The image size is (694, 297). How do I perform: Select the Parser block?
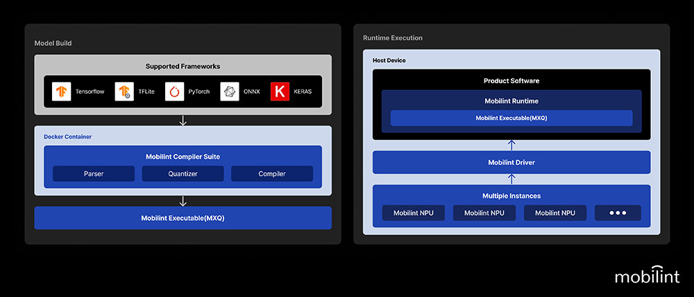point(93,173)
